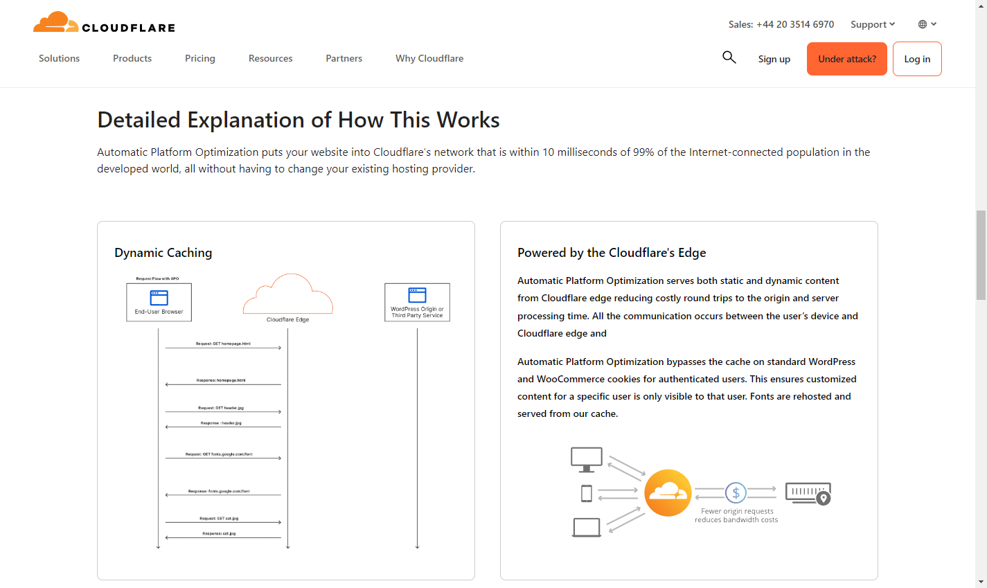Click the Log in button
987x588 pixels.
[x=916, y=58]
